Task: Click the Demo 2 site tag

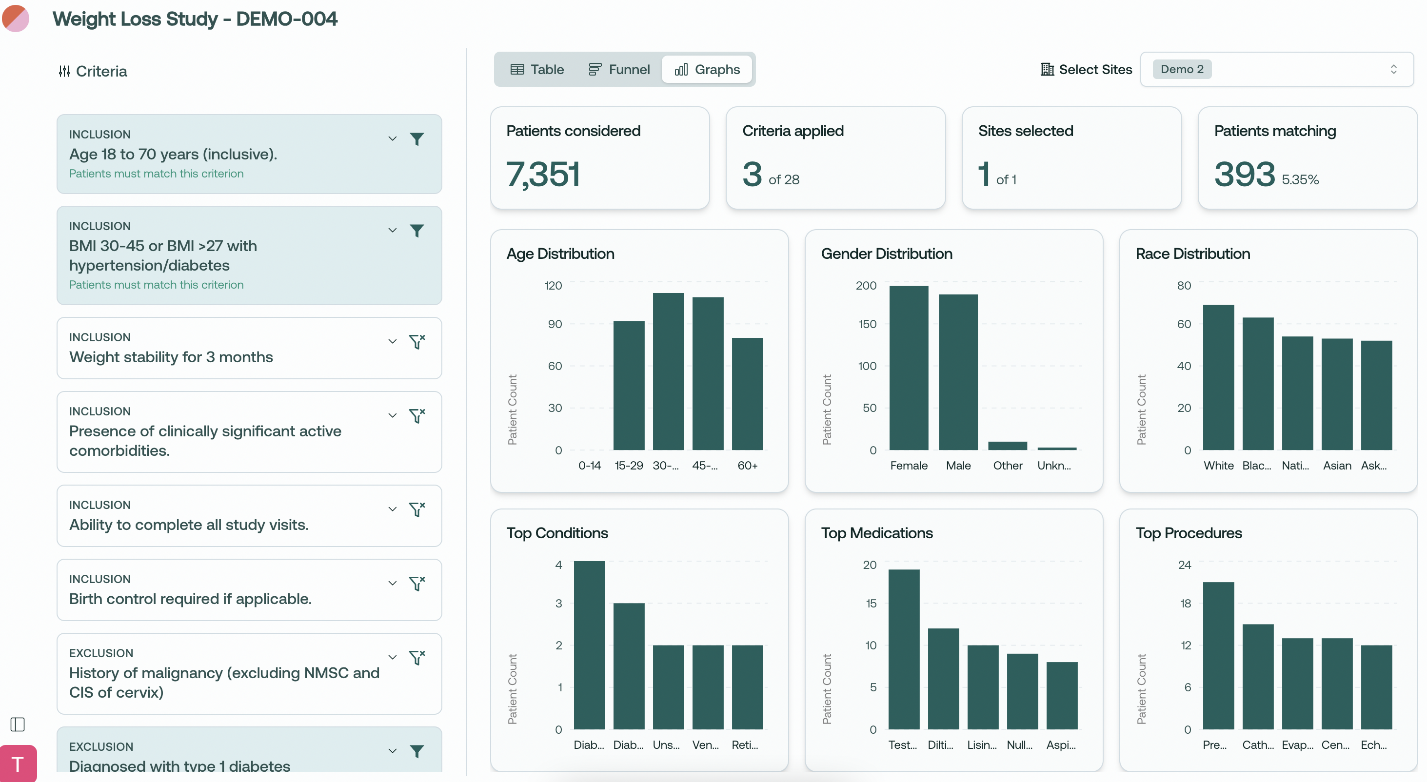Action: point(1181,69)
